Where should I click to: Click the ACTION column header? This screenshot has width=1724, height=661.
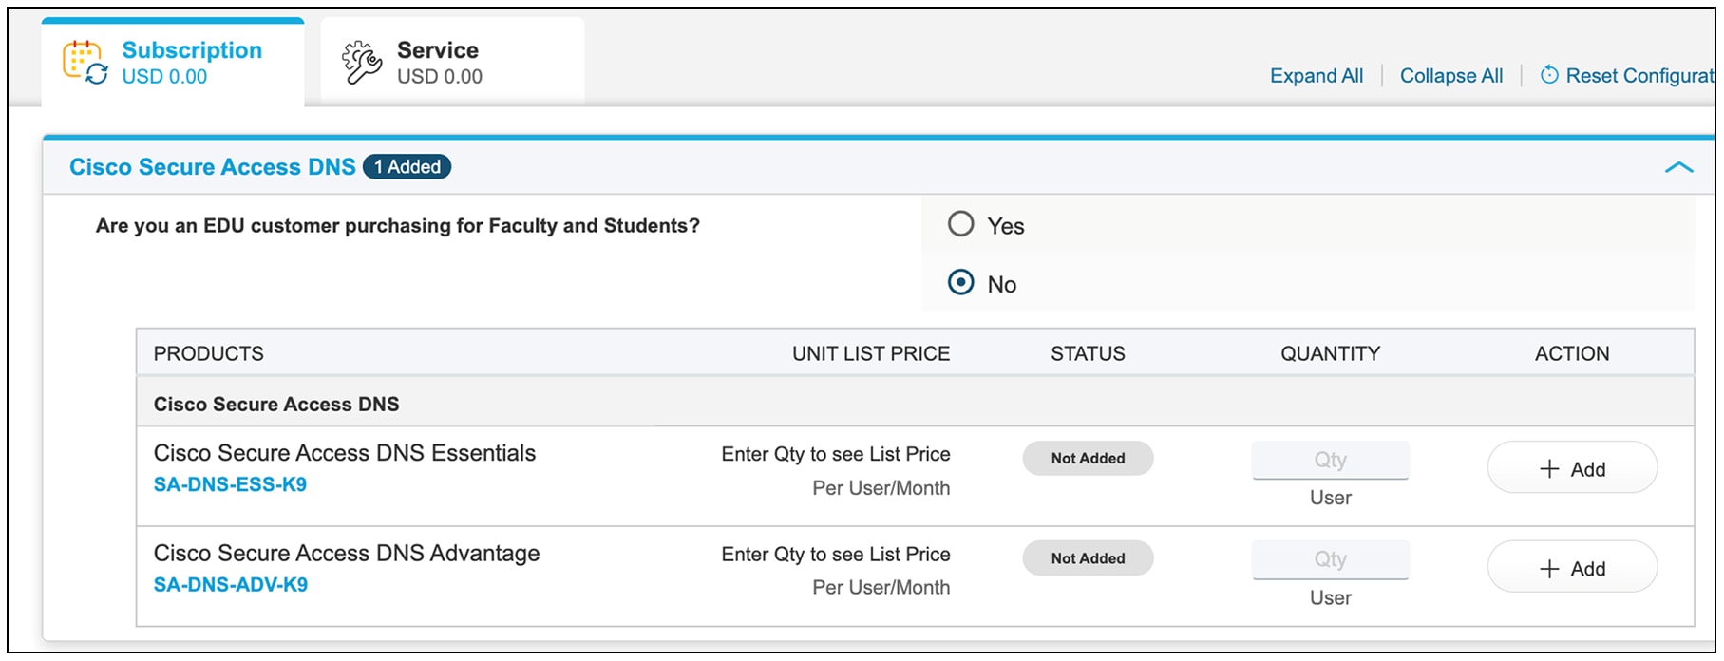(1572, 353)
